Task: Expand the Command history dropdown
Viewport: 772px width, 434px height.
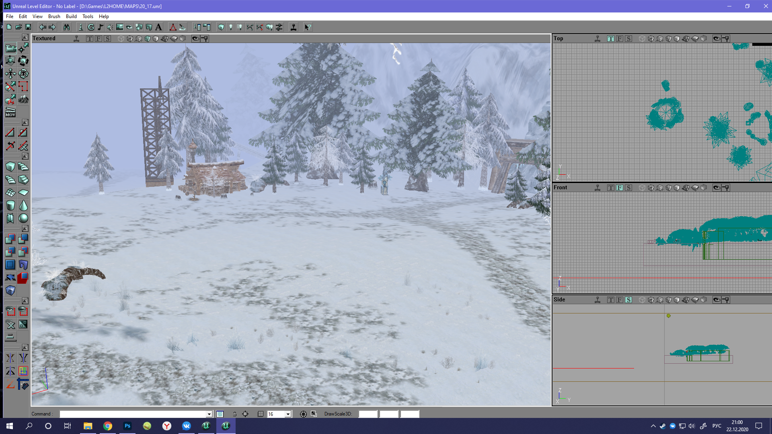Action: (209, 414)
